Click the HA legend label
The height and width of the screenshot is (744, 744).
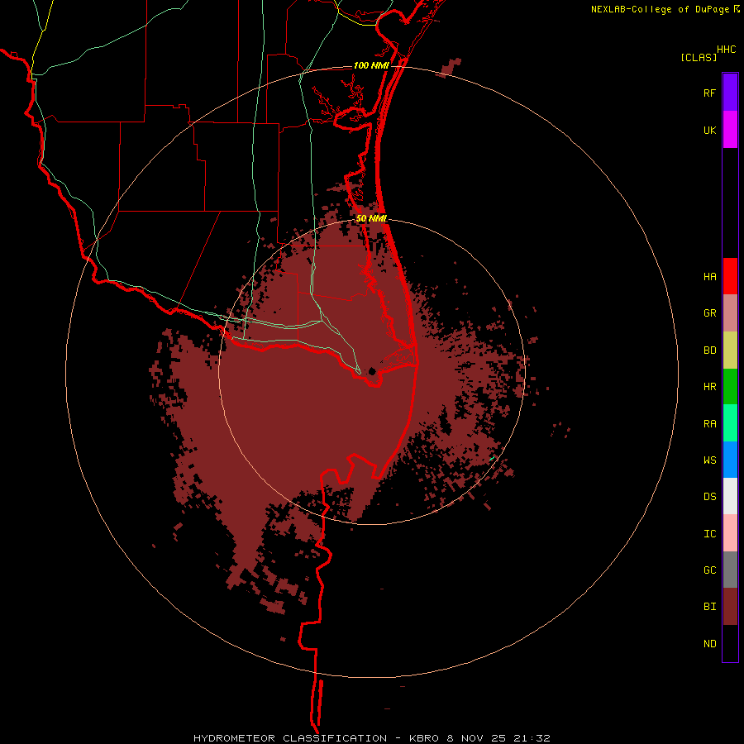click(x=709, y=277)
